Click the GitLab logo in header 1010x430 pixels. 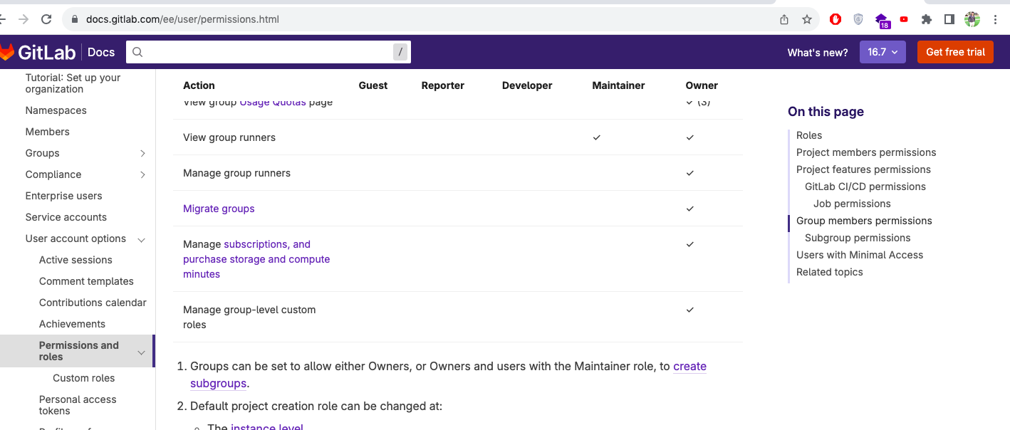point(37,52)
